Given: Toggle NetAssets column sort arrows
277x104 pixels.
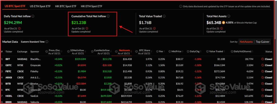Looking at the screenshot, I should (131, 52).
